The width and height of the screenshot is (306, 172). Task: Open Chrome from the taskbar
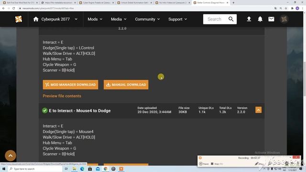click(x=106, y=169)
